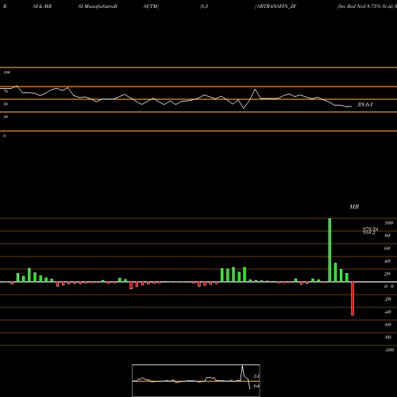This screenshot has height=397, width=397.
Task: Click the MR axis label -60
Action: (x=387, y=325)
